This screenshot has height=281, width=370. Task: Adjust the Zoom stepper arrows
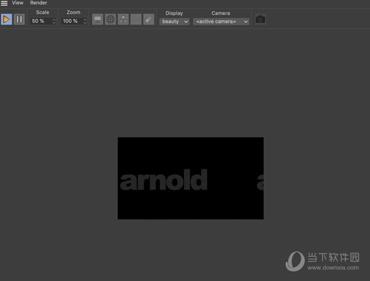pos(85,21)
